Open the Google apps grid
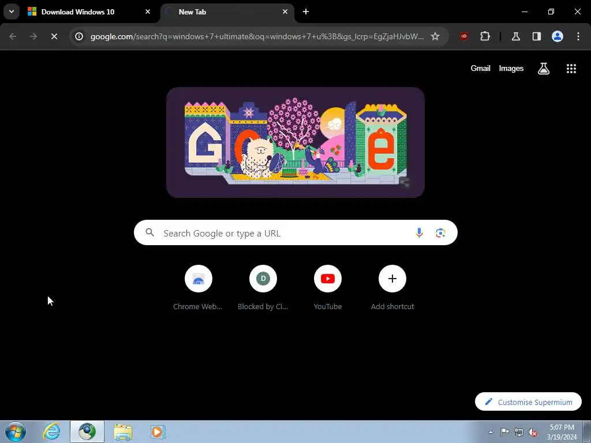The height and width of the screenshot is (443, 591). click(571, 69)
